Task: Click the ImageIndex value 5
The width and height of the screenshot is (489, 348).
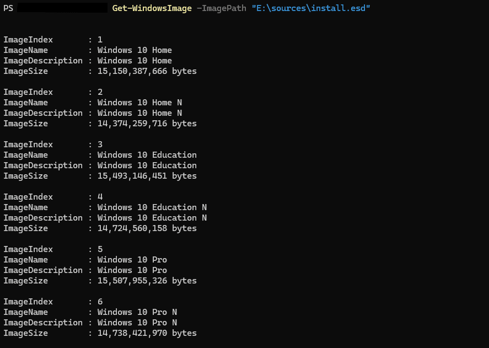Action: click(x=100, y=249)
